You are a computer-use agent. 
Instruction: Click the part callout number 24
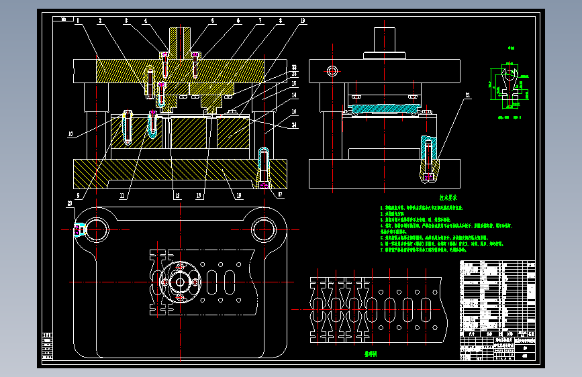[x=294, y=125]
